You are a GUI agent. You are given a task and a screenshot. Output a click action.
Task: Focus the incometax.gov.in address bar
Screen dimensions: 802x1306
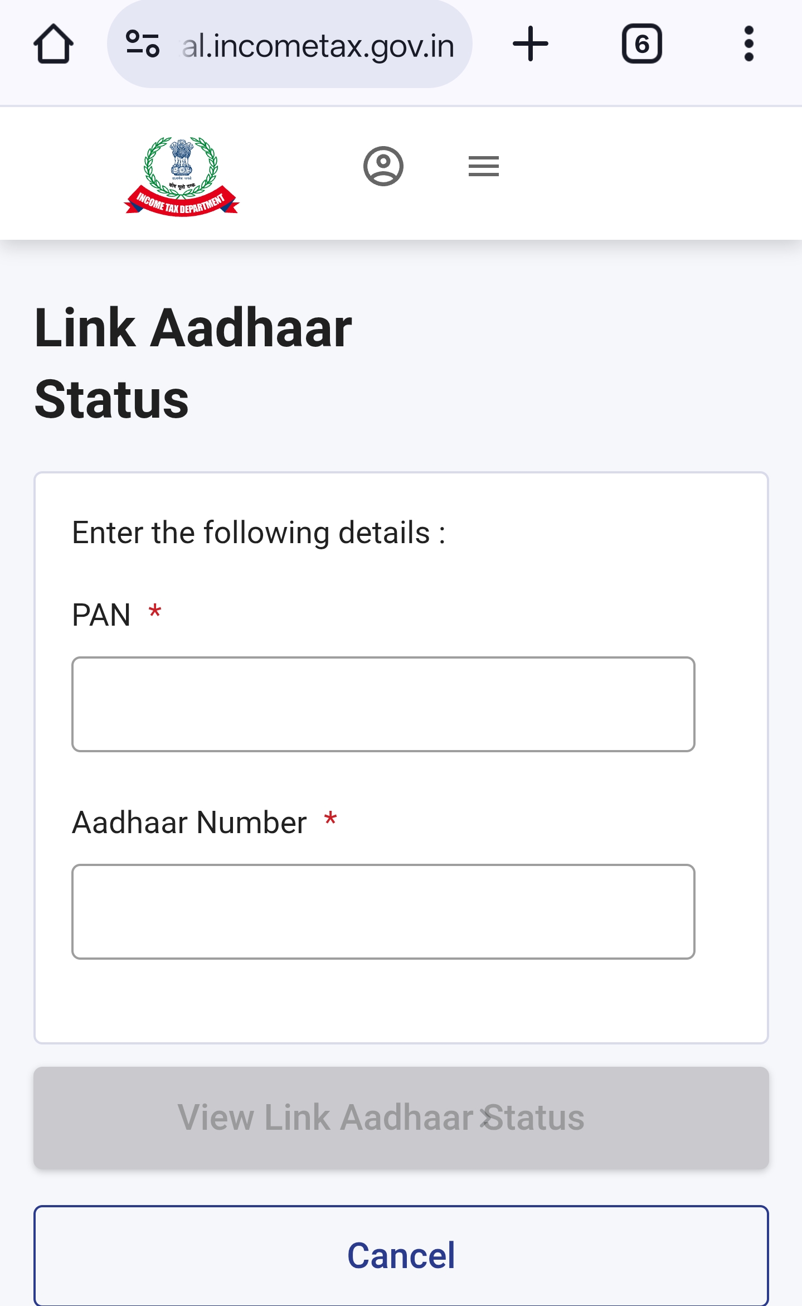(x=318, y=45)
